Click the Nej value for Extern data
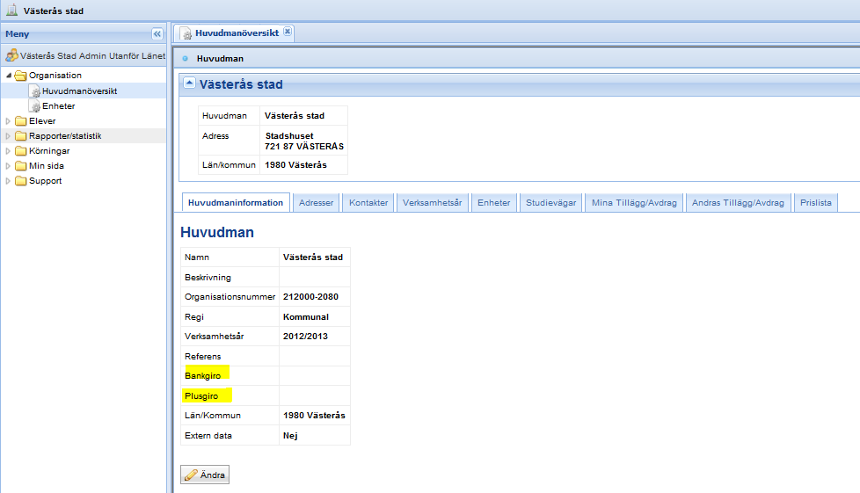This screenshot has height=493, width=860. (x=290, y=435)
